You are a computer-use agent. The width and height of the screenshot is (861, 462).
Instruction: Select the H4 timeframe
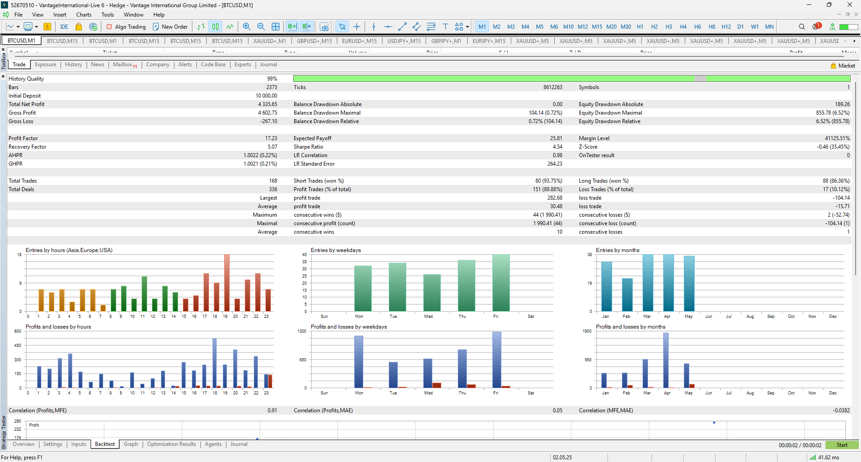click(683, 27)
